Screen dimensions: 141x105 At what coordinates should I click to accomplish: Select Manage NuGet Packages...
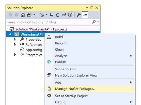90,89
